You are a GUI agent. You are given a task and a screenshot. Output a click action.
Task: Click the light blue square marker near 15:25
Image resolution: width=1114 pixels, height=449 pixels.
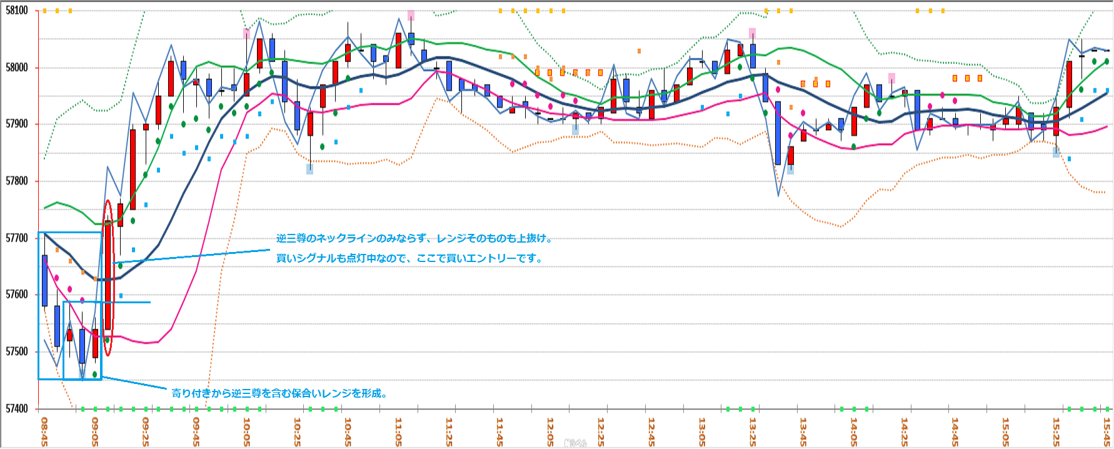1056,152
